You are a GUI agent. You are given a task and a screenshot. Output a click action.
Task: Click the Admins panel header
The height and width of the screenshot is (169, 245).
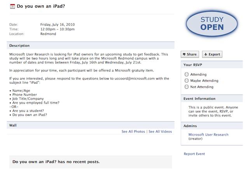(190, 126)
